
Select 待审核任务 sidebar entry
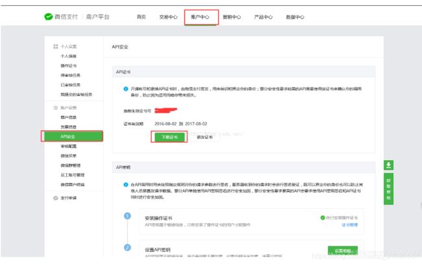tap(70, 75)
